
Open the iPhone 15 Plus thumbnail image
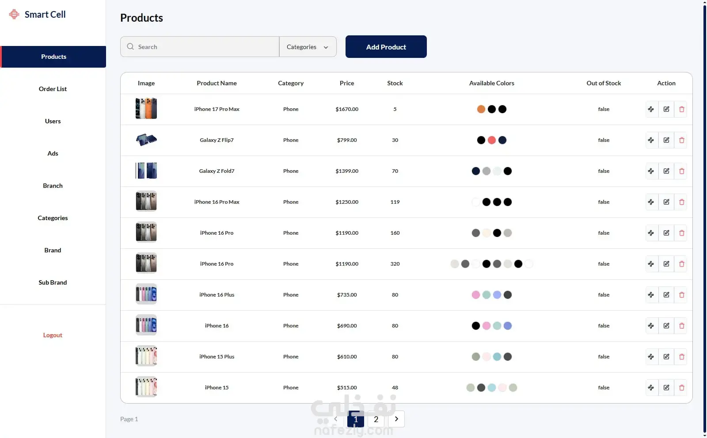coord(146,356)
